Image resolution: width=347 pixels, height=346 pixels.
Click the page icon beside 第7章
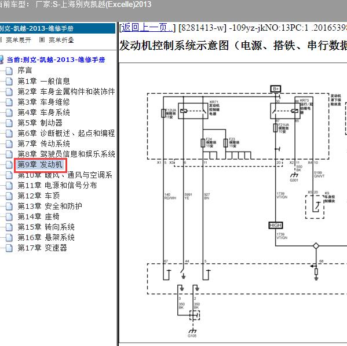coord(9,143)
